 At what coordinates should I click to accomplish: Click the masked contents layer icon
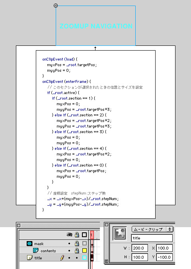tap(36, 251)
